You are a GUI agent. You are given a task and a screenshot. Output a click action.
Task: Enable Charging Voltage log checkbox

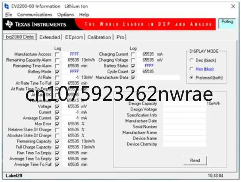[133, 60]
